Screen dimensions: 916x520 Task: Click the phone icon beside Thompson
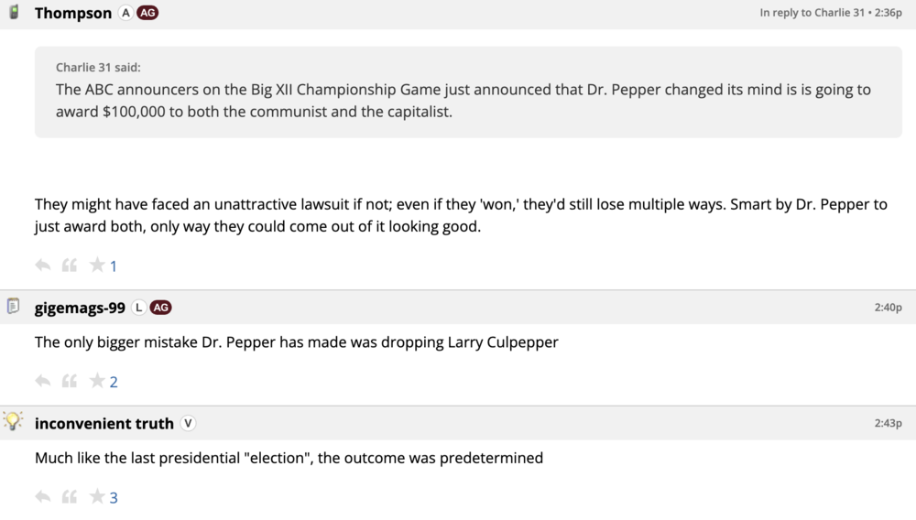pos(14,13)
